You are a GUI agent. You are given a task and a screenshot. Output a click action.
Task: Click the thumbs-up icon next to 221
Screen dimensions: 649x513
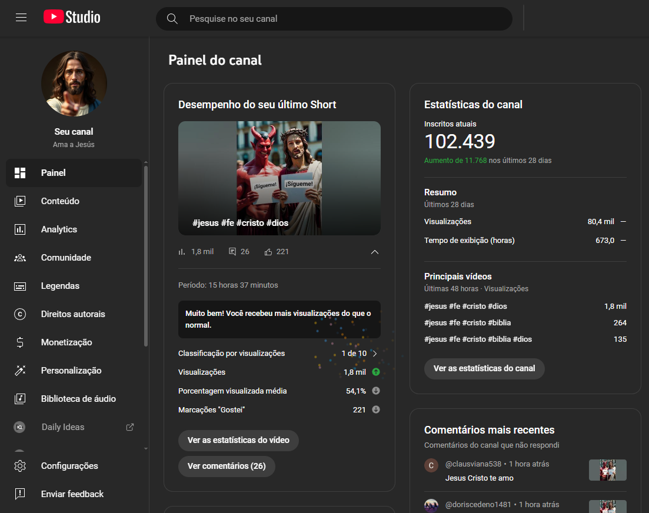point(268,252)
